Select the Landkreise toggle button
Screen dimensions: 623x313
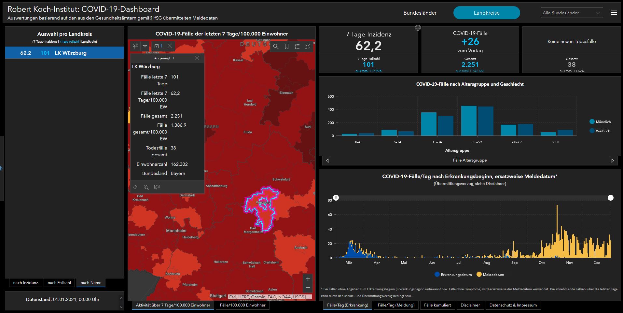(x=486, y=13)
